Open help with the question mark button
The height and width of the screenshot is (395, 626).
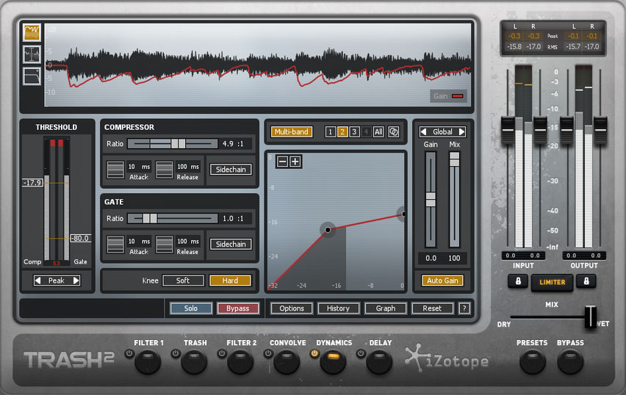point(464,308)
